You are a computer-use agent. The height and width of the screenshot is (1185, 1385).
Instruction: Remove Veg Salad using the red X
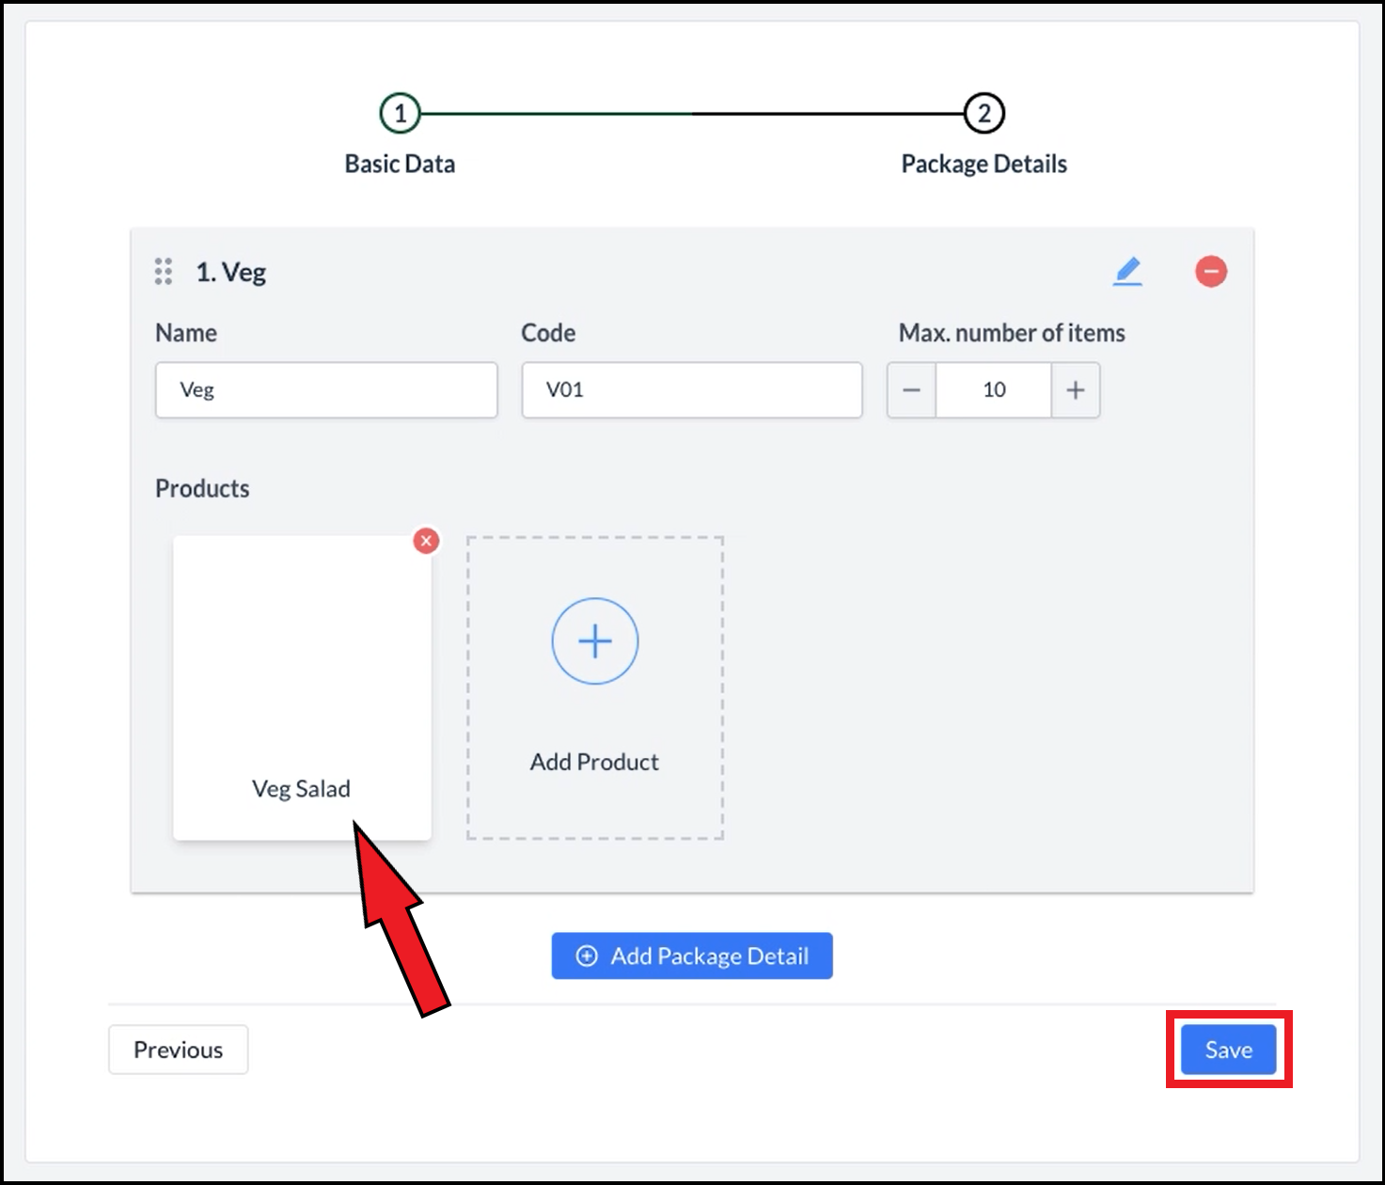(426, 541)
